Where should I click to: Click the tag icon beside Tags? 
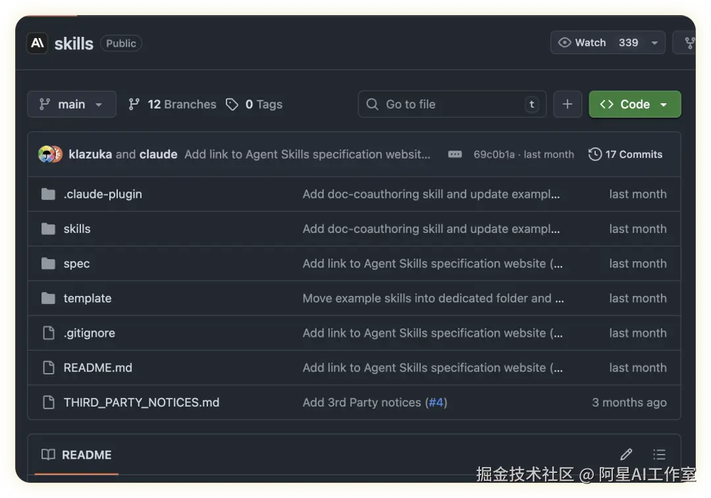[x=232, y=104]
